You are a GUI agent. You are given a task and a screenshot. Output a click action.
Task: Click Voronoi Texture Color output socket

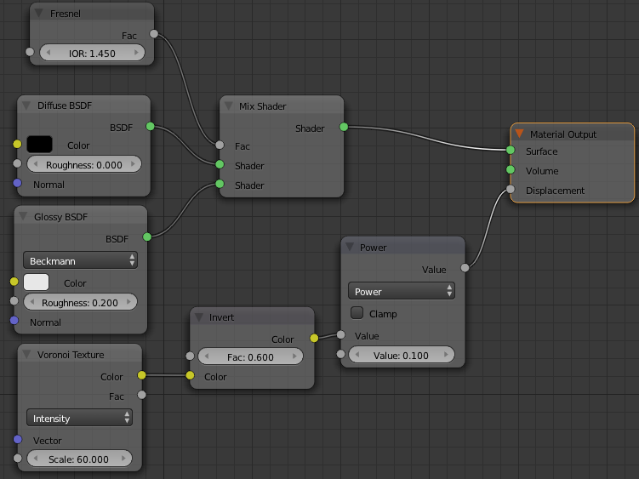[141, 375]
